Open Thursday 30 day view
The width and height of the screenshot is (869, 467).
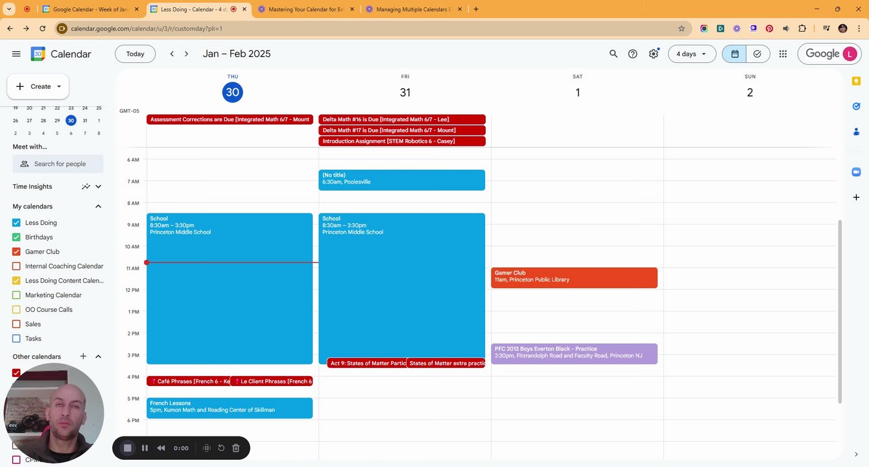tap(233, 92)
